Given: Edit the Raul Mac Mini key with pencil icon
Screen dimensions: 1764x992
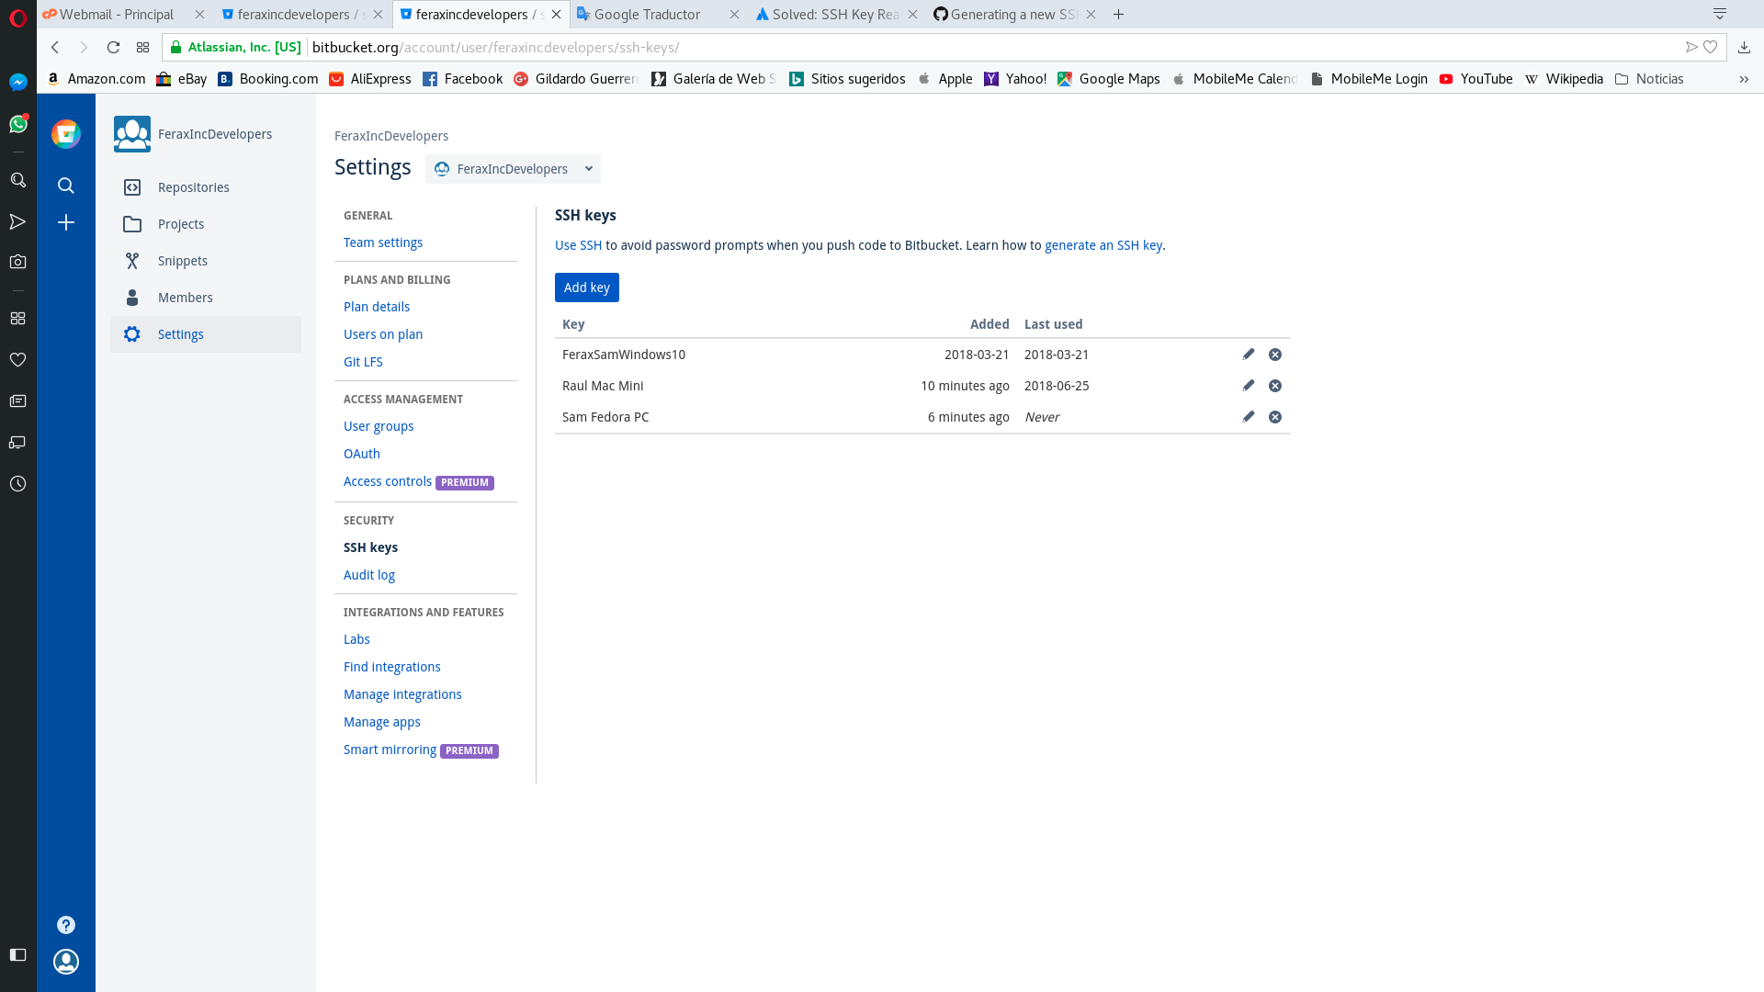Looking at the screenshot, I should click(x=1248, y=386).
